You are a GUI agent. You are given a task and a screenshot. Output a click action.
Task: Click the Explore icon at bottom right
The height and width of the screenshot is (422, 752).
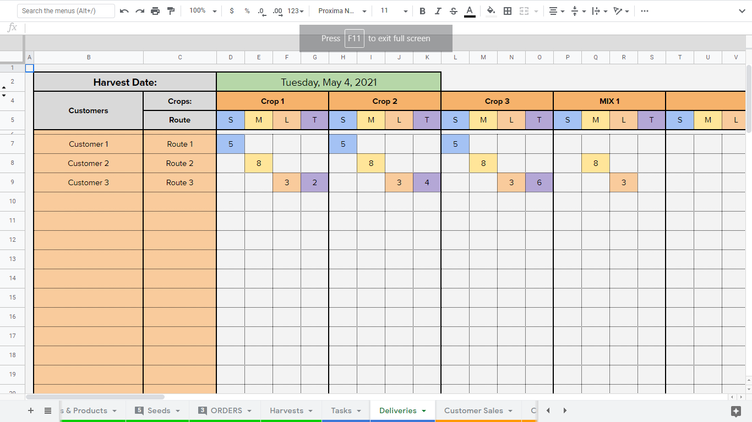736,411
